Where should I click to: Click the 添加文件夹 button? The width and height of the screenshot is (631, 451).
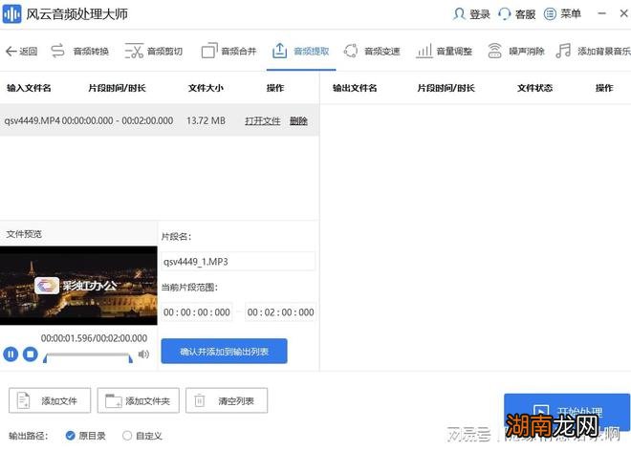138,400
